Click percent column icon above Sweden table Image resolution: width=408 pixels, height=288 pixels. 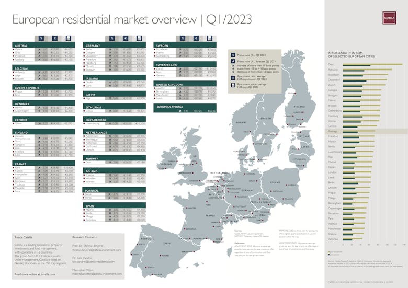[183, 38]
